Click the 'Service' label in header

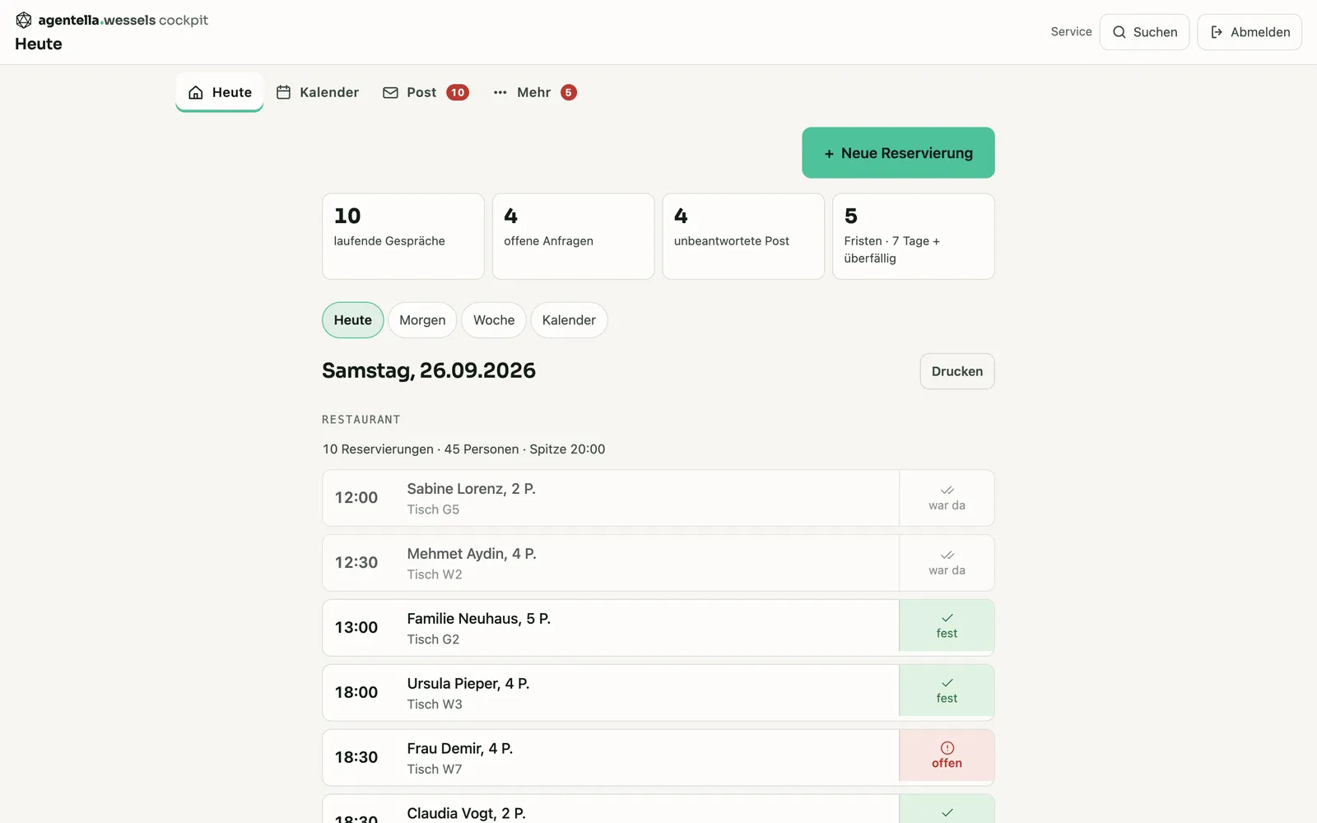tap(1071, 31)
